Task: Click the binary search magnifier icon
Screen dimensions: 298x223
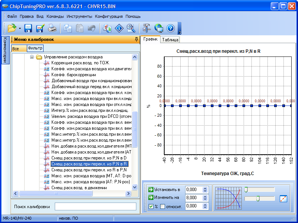Action: tap(131, 28)
